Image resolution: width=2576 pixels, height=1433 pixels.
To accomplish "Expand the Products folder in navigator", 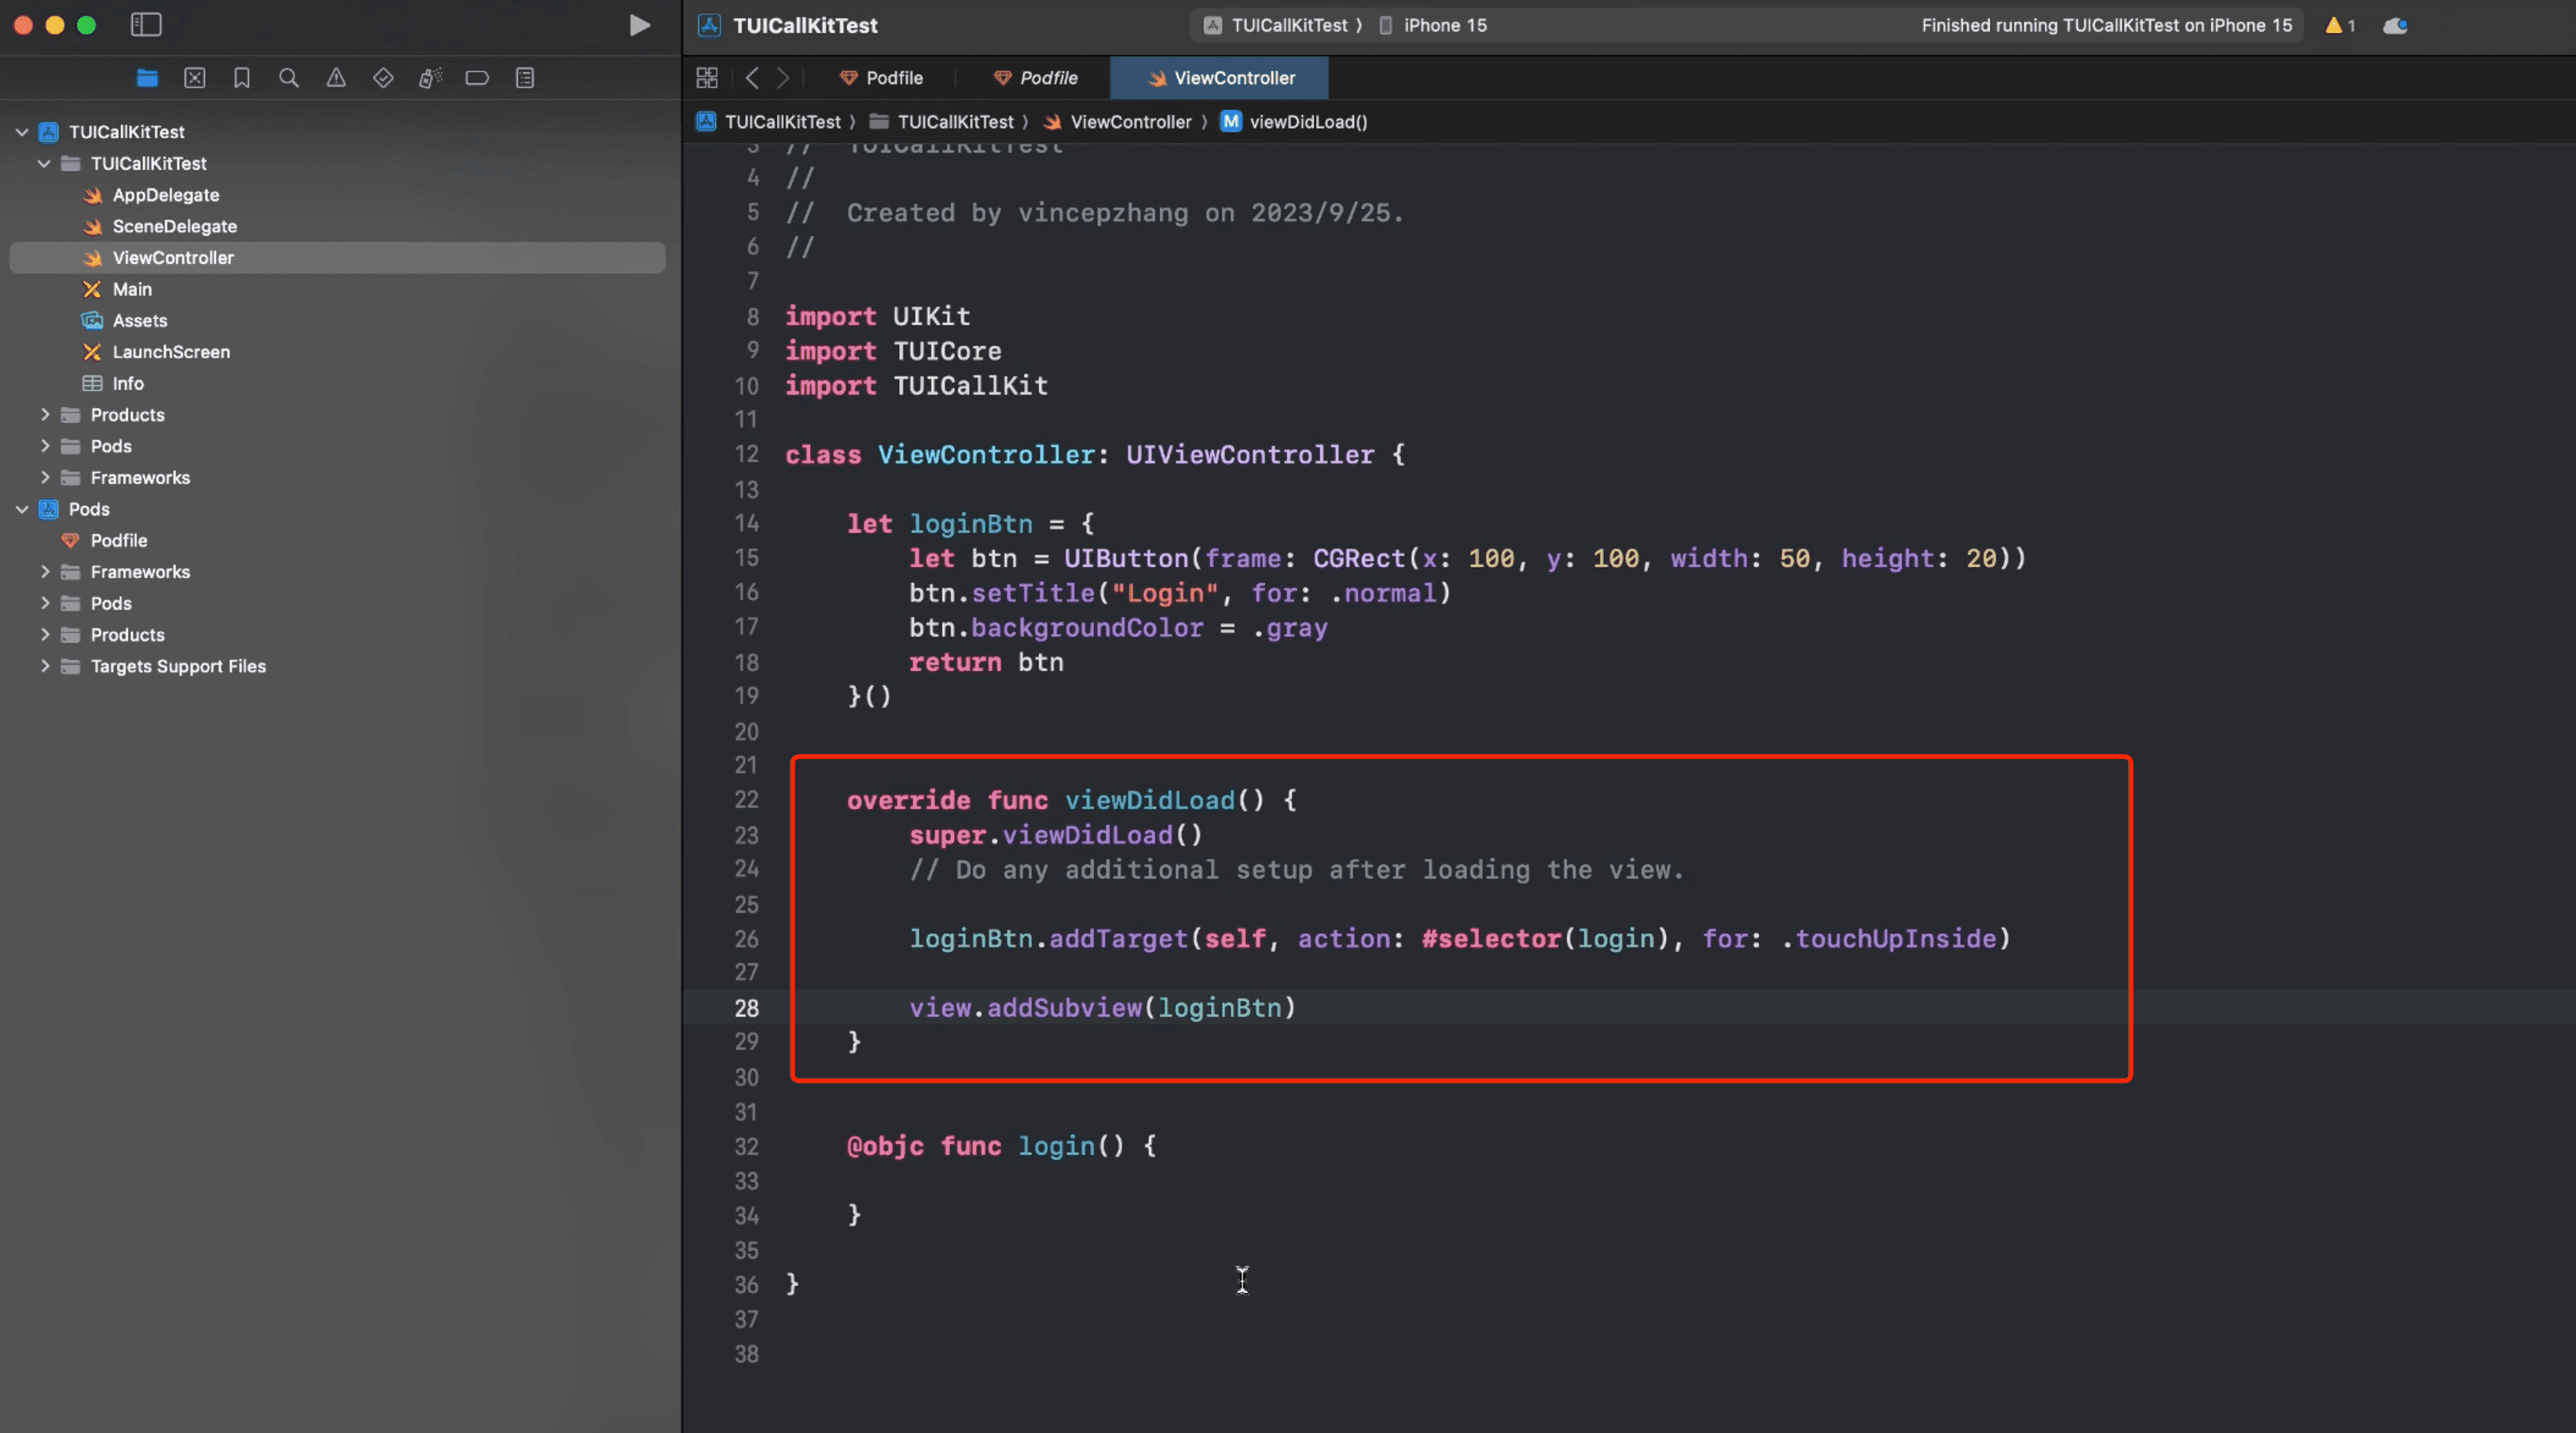I will tap(44, 415).
